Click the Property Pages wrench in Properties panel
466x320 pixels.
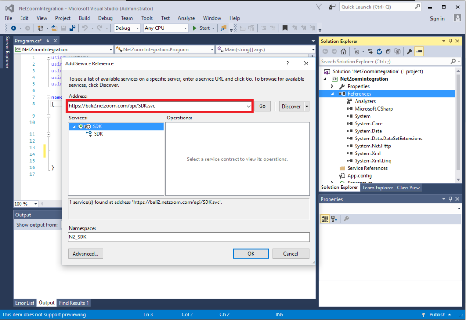point(346,219)
